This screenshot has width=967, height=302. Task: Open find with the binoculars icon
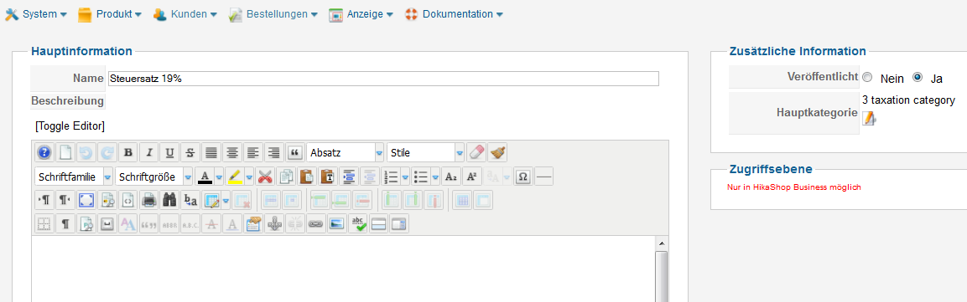169,201
